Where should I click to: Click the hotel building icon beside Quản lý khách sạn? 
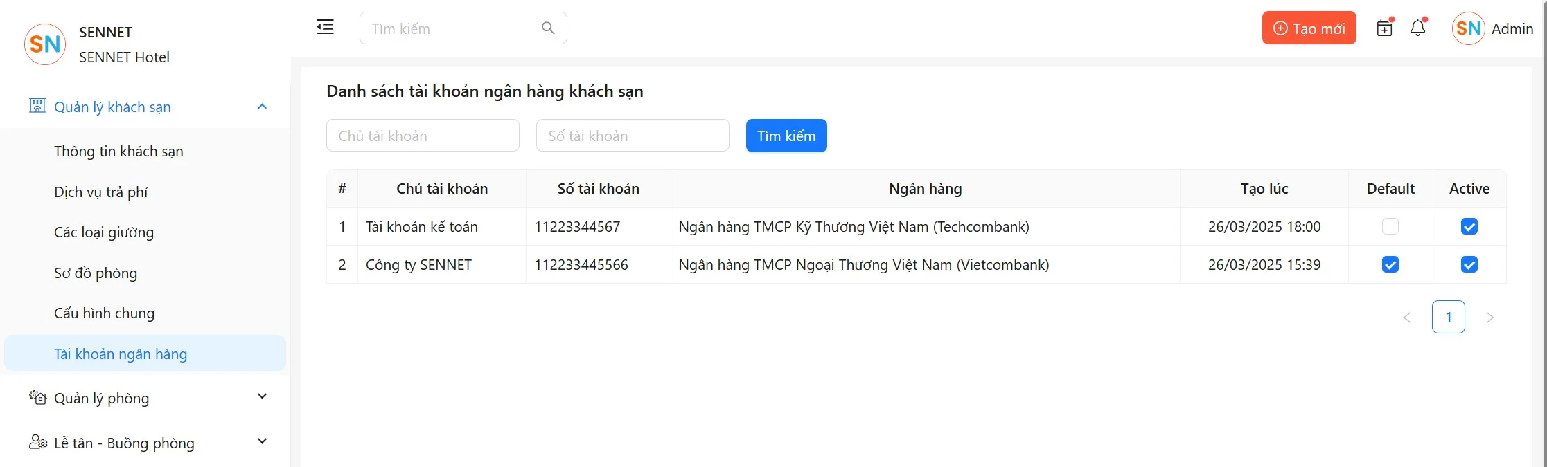(37, 106)
